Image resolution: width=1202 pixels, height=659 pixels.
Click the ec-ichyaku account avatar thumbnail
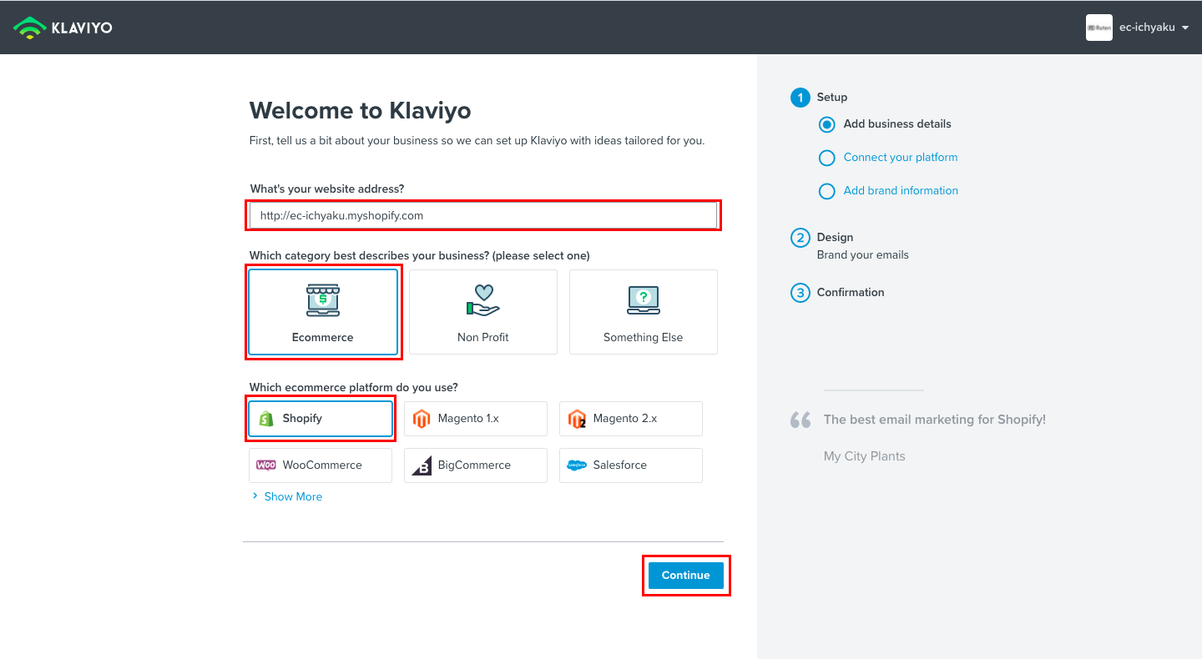tap(1099, 28)
